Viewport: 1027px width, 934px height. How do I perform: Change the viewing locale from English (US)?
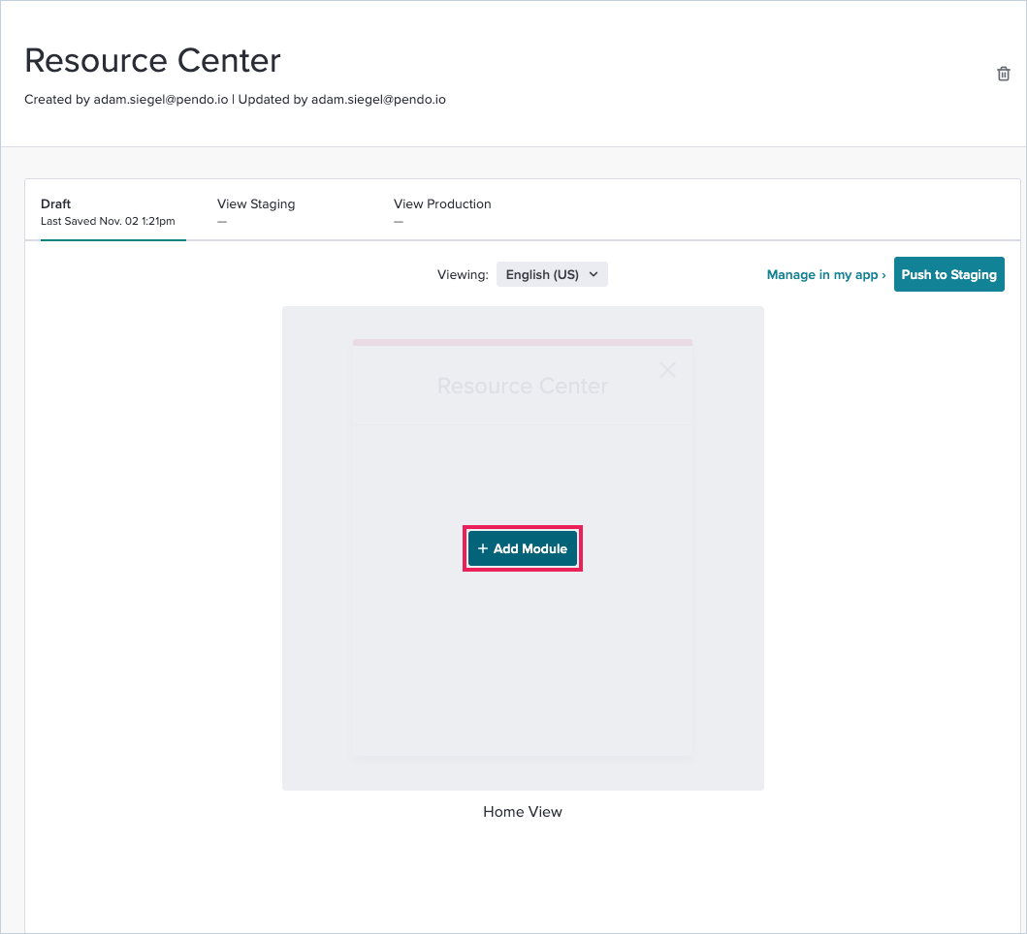552,274
